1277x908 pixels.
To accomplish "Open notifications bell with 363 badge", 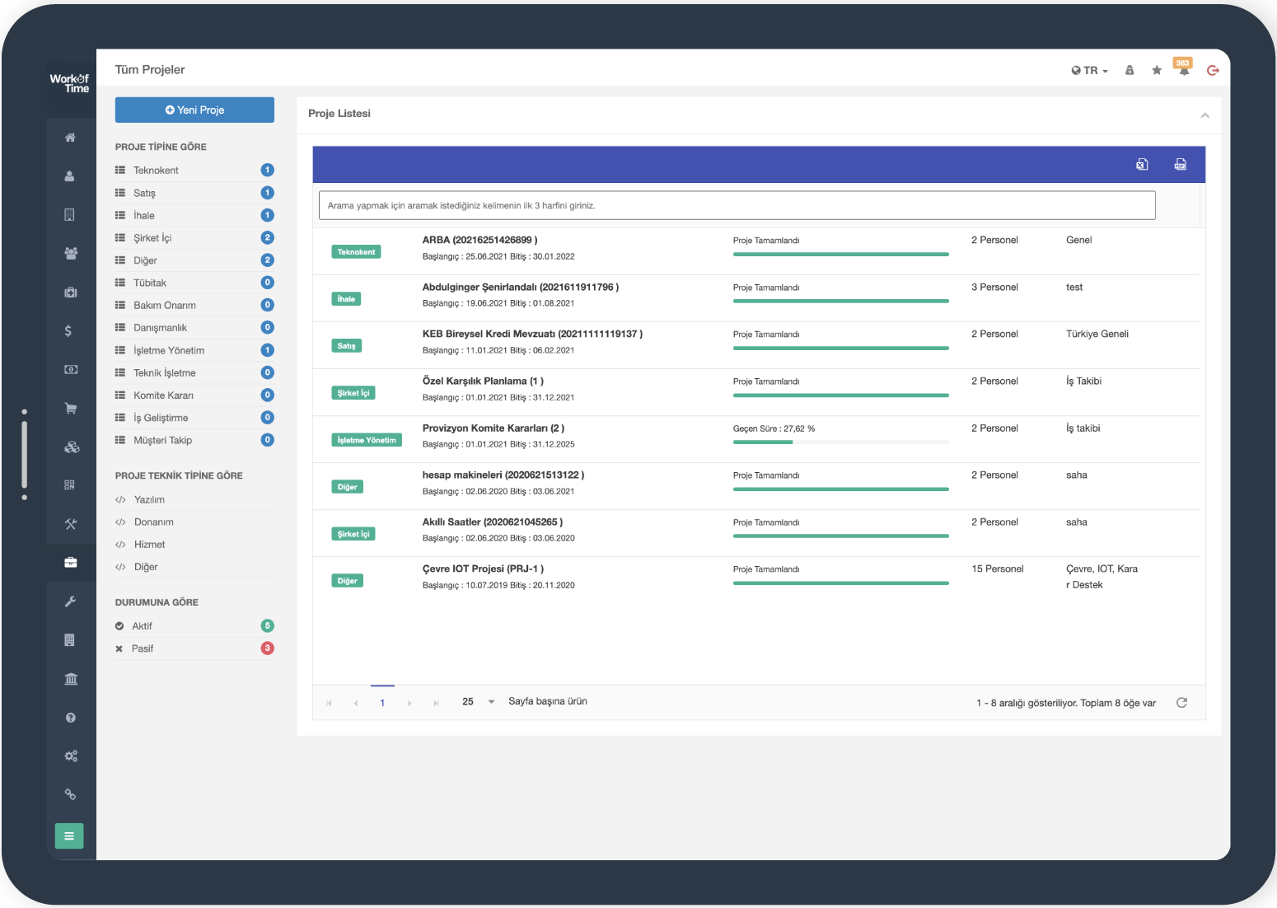I will (x=1184, y=68).
